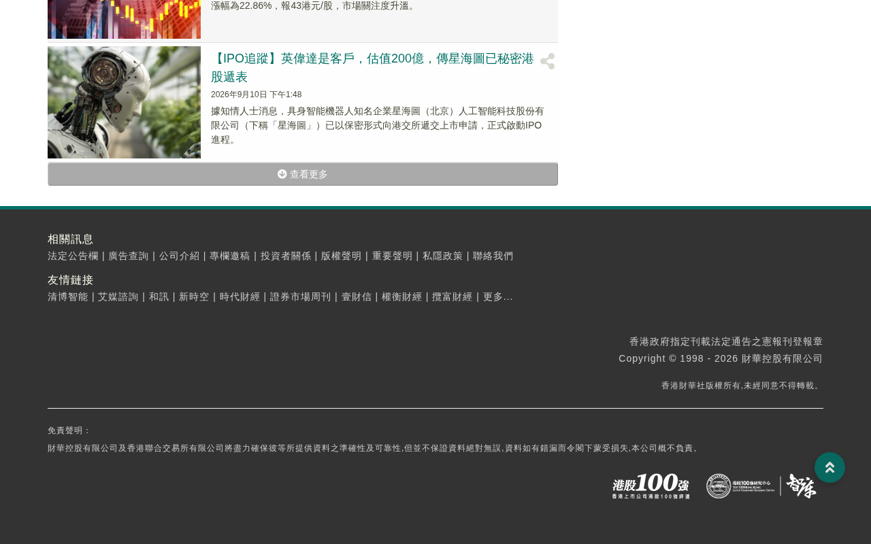This screenshot has height=544, width=871.
Task: Open 清博智能 friendly link
Action: [x=68, y=297]
